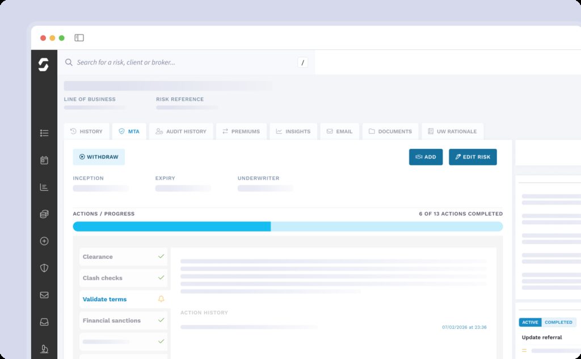Viewport: 581px width, 359px height.
Task: Click the stacked coins icon in the sidebar
Action: [x=44, y=214]
